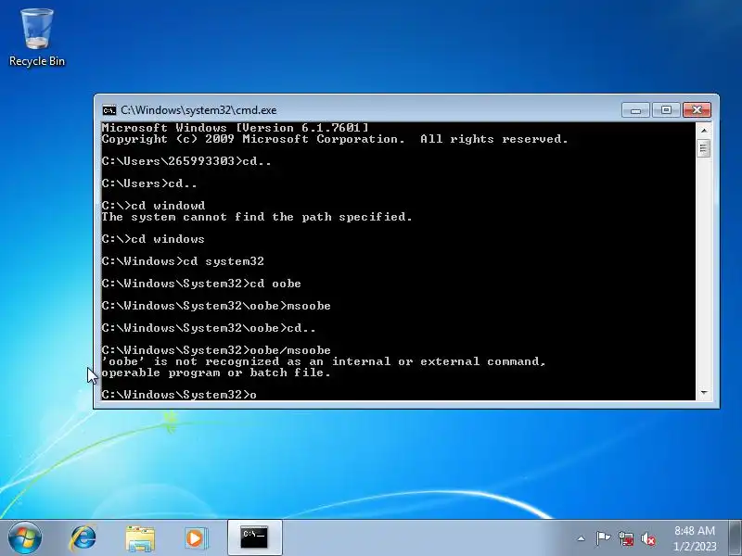742x556 pixels.
Task: Click the line 'C:\Users>cd..'
Action: click(x=149, y=183)
